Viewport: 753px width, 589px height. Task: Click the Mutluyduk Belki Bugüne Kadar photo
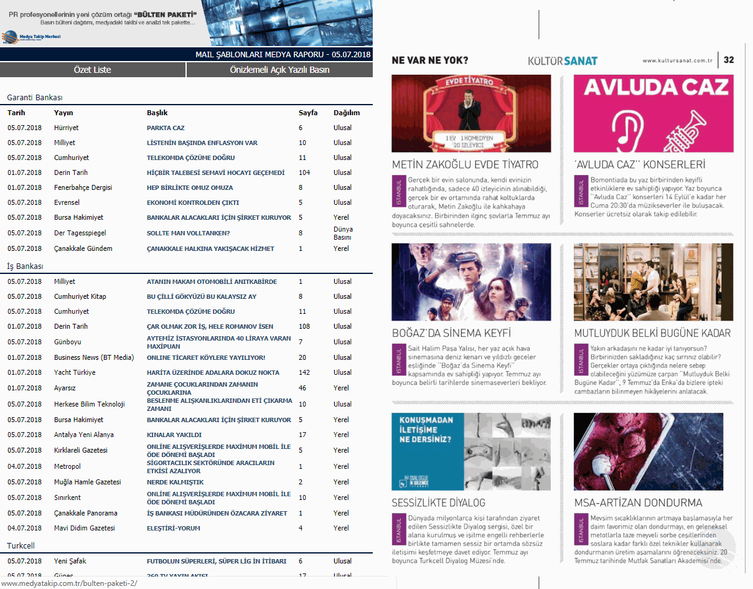[x=653, y=282]
